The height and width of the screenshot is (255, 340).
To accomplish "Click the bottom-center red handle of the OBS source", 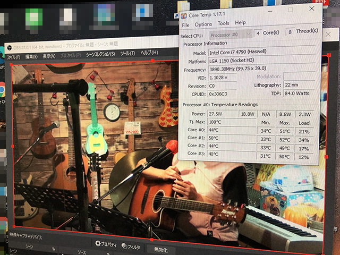I will point(152,240).
